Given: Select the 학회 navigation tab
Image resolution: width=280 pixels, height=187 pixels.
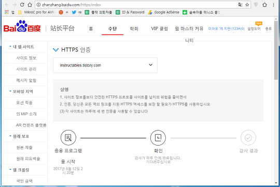Looking at the screenshot, I should [134, 28].
